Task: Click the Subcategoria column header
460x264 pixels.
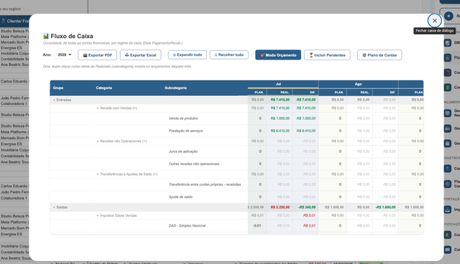Action: pyautogui.click(x=175, y=88)
